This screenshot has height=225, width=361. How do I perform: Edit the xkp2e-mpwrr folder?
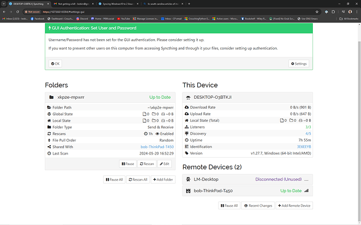(x=164, y=164)
